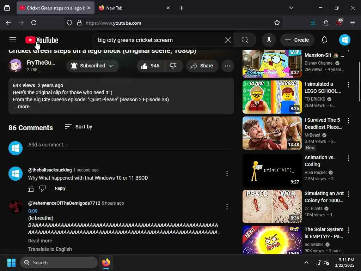Click the page vertical scrollbar
Image resolution: width=361 pixels, height=271 pixels.
click(359, 81)
